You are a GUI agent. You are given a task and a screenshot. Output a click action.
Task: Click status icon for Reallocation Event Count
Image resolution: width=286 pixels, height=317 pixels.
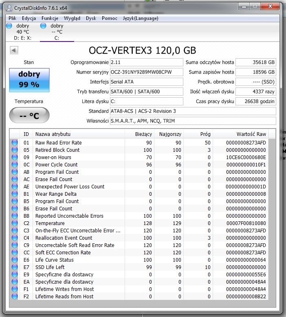[x=15, y=238]
